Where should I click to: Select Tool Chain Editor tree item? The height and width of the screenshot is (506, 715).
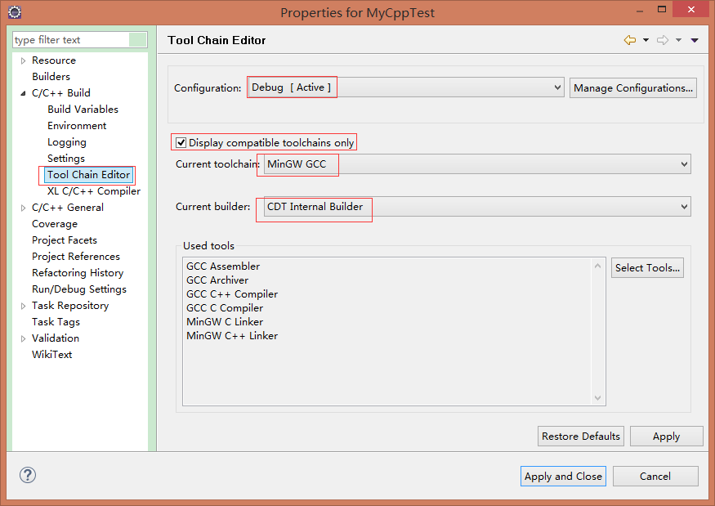88,175
